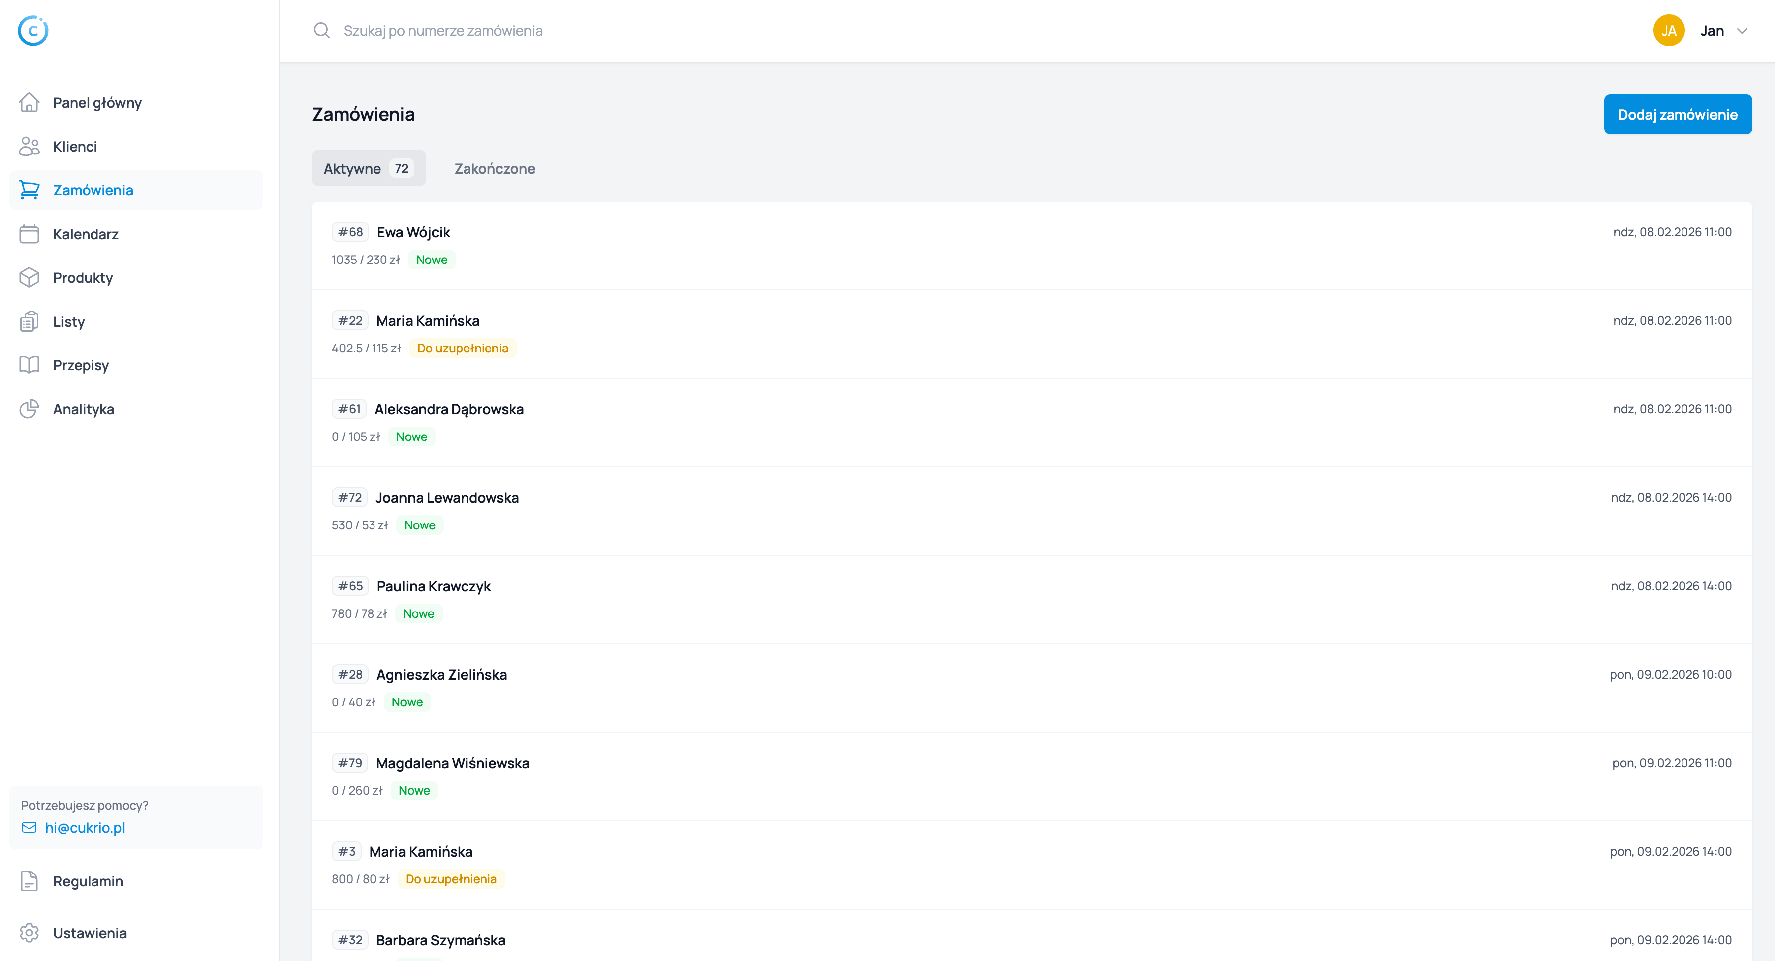The image size is (1775, 961).
Task: Click the Przepisy book icon
Action: [29, 365]
